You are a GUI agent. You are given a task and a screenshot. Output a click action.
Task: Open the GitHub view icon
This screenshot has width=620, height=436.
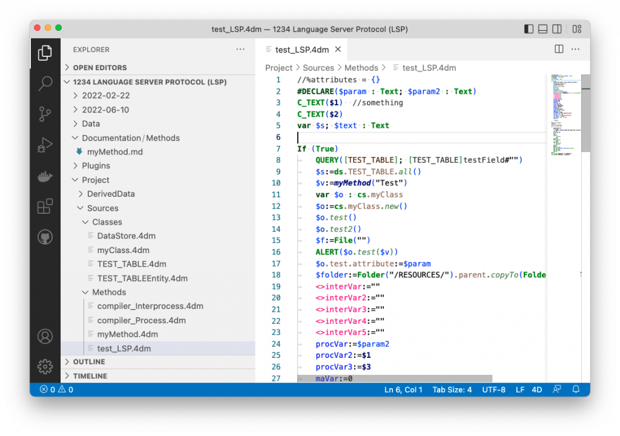(45, 237)
